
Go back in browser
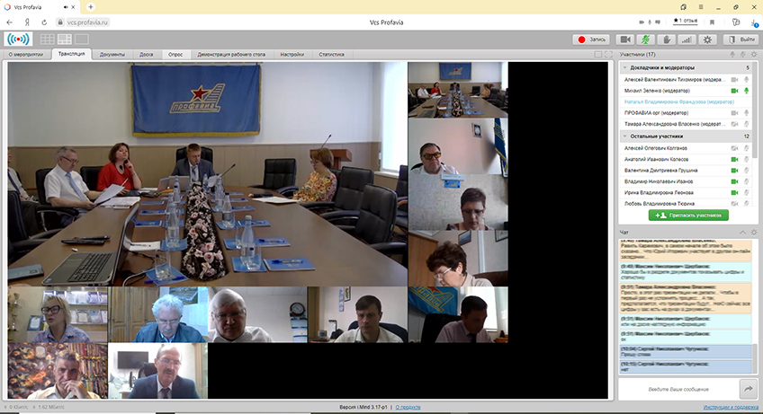point(10,22)
